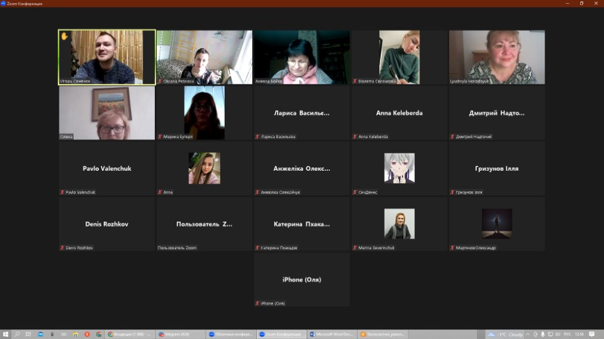Click muted mic icon beside Анжеліка Олексійчук label
604x339 pixels.
click(x=257, y=192)
